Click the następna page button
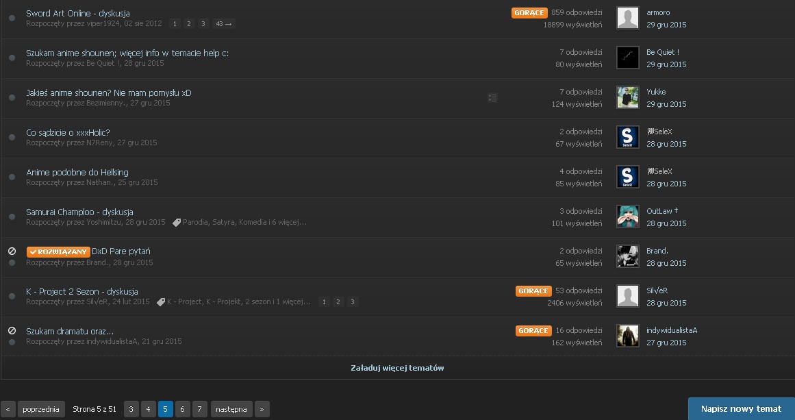Viewport: 795px width, 420px height. click(231, 409)
